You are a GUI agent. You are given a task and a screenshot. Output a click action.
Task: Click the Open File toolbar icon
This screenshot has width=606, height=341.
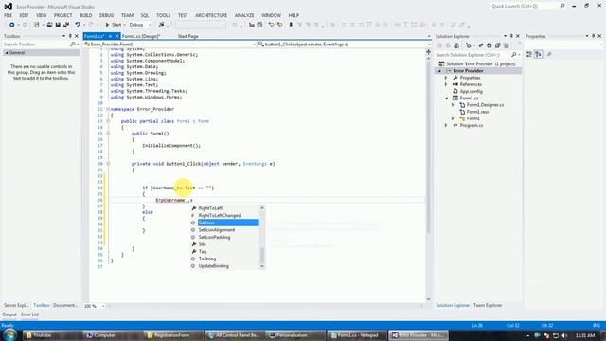(49, 25)
